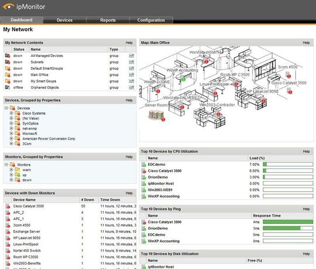Open the Default SmartGroups group
Screen dimensions: 316x269
pos(47,69)
